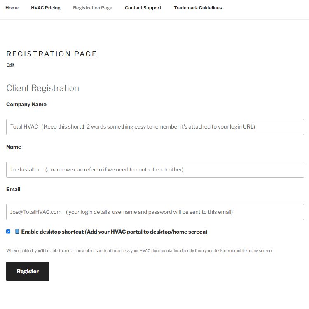Click the Name field label

14,147
